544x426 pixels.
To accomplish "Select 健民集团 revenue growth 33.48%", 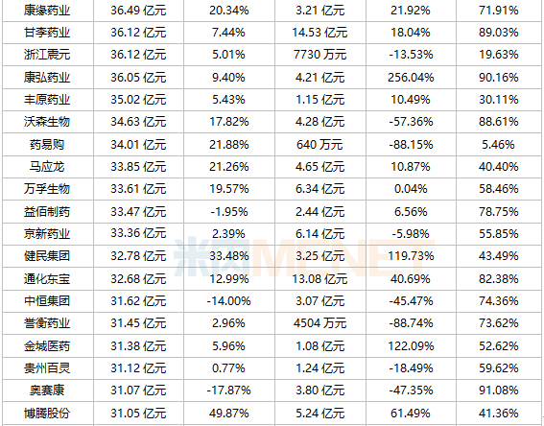I will (229, 256).
